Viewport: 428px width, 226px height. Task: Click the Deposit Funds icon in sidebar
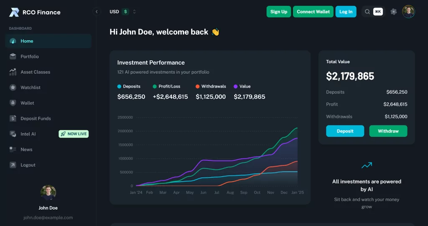[x=13, y=118]
